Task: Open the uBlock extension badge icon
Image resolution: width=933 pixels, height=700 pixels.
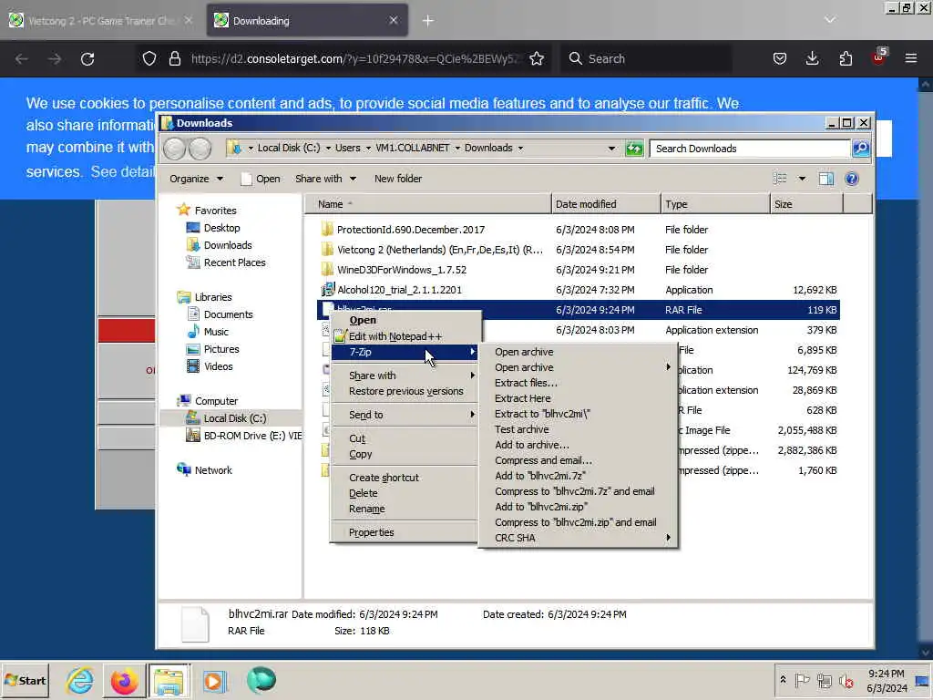Action: [879, 57]
